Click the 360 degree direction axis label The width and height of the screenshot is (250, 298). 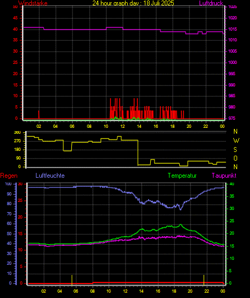[17, 133]
